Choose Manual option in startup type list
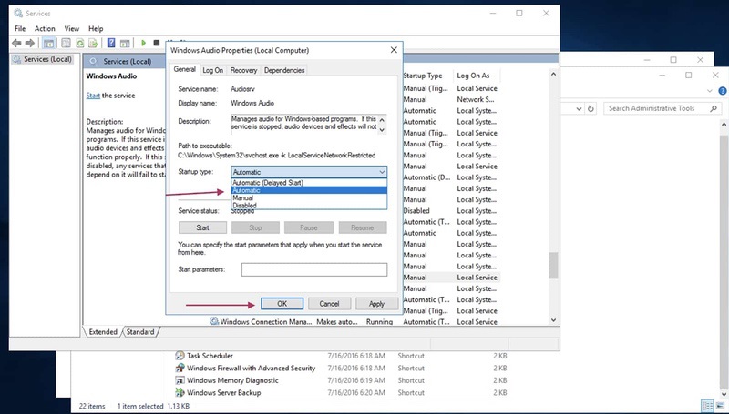Screen dimensions: 729x414 309,197
